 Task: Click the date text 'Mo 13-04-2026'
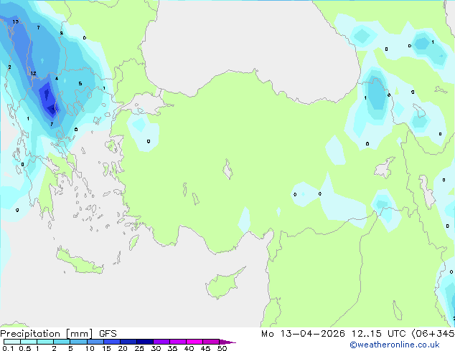coord(303,334)
